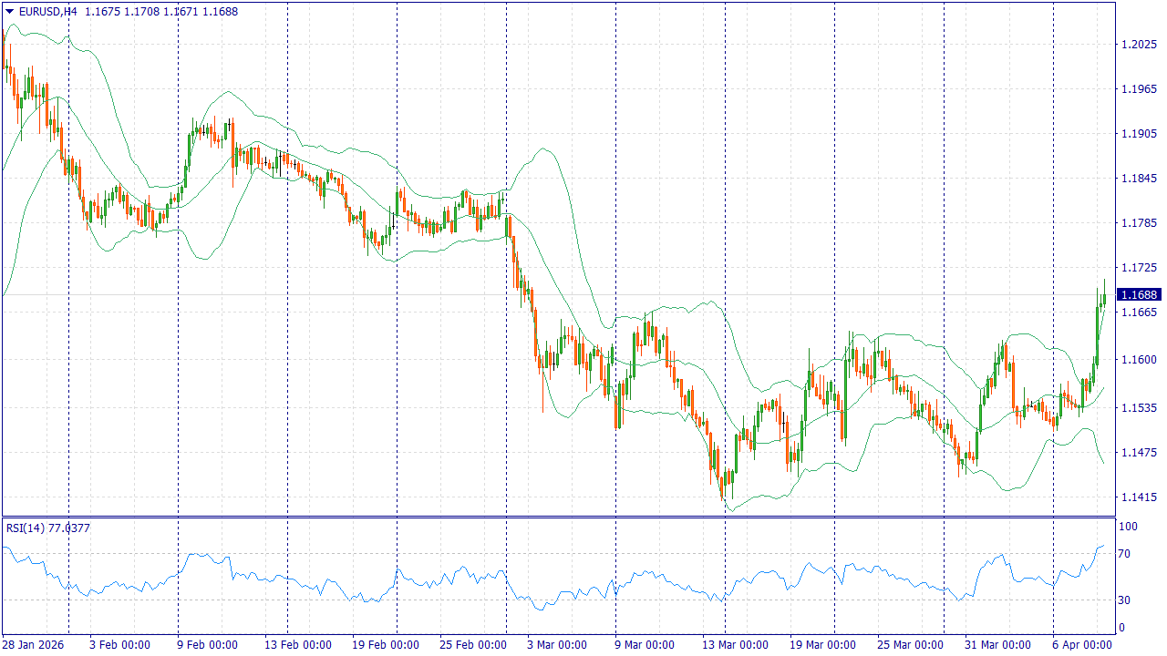Click the 1.1600 level on the price scale
The width and height of the screenshot is (1167, 656).
1138,360
